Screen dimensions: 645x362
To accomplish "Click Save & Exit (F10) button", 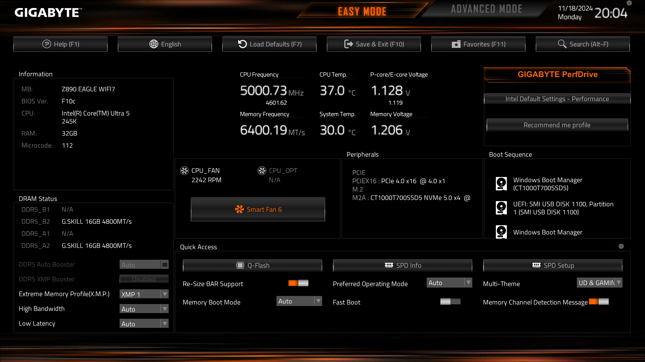I will click(374, 44).
